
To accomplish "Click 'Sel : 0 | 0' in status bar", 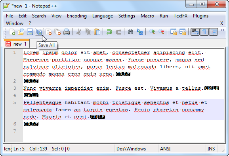I will point(61,149).
